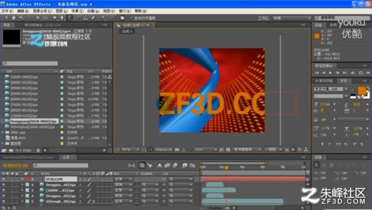This screenshot has height=210, width=372.
Task: Enable motion blur switch in timeline header
Action: tap(175, 165)
